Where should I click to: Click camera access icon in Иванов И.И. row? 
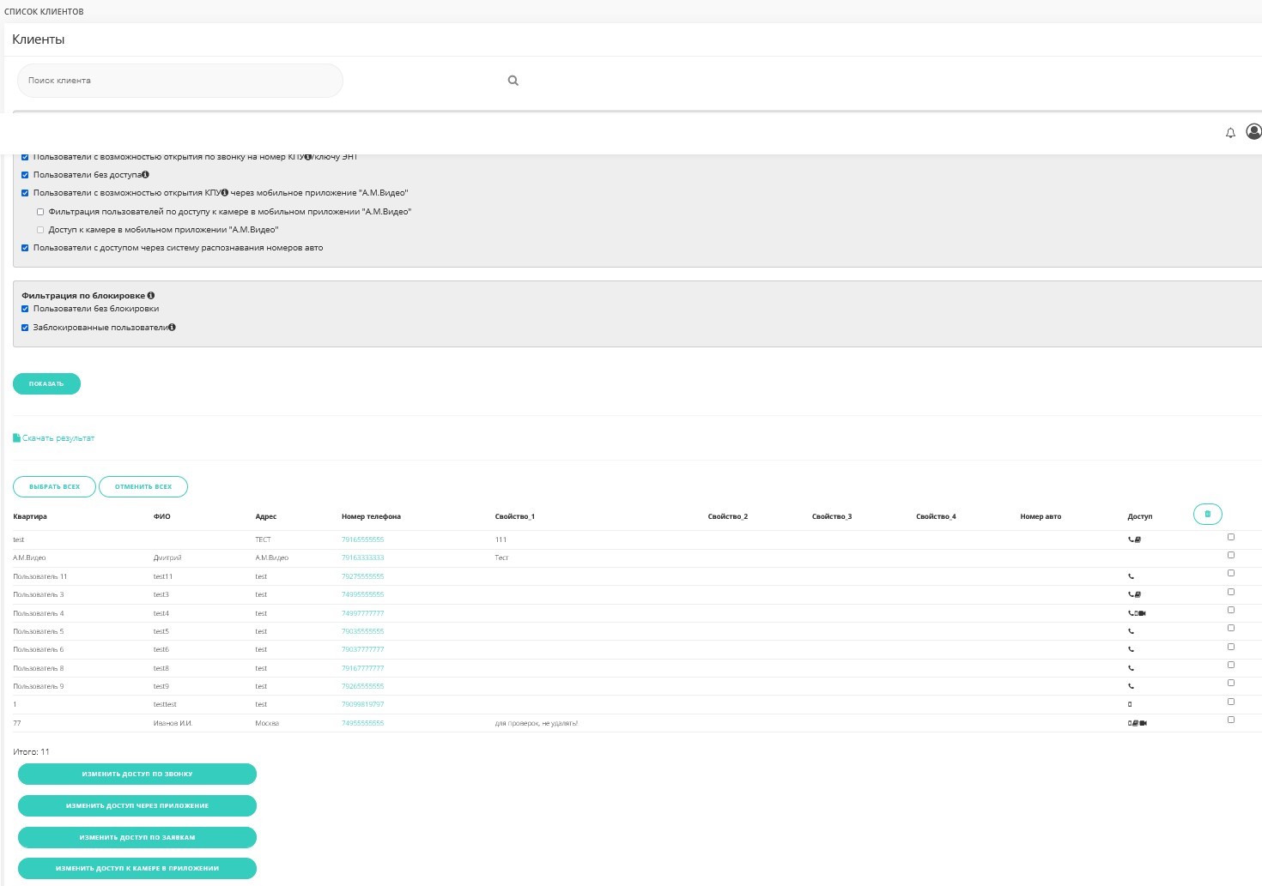[x=1144, y=723]
